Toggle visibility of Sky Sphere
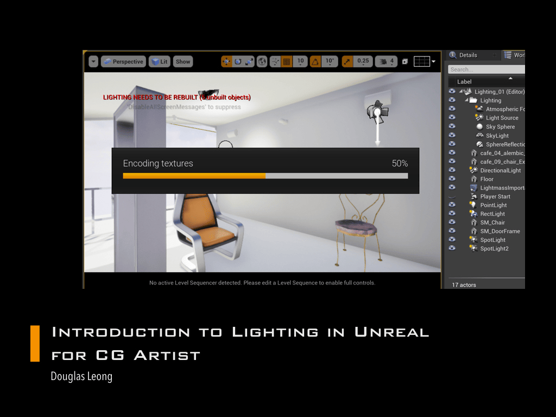556x417 pixels. [452, 126]
